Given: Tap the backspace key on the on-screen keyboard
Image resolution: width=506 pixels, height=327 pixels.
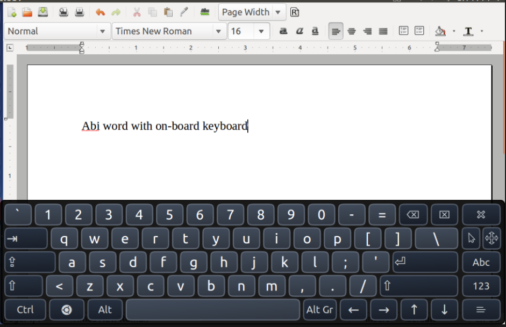Looking at the screenshot, I should pos(413,214).
